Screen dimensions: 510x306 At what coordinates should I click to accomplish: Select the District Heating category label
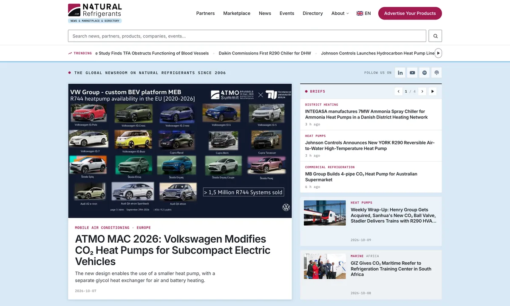tap(322, 105)
